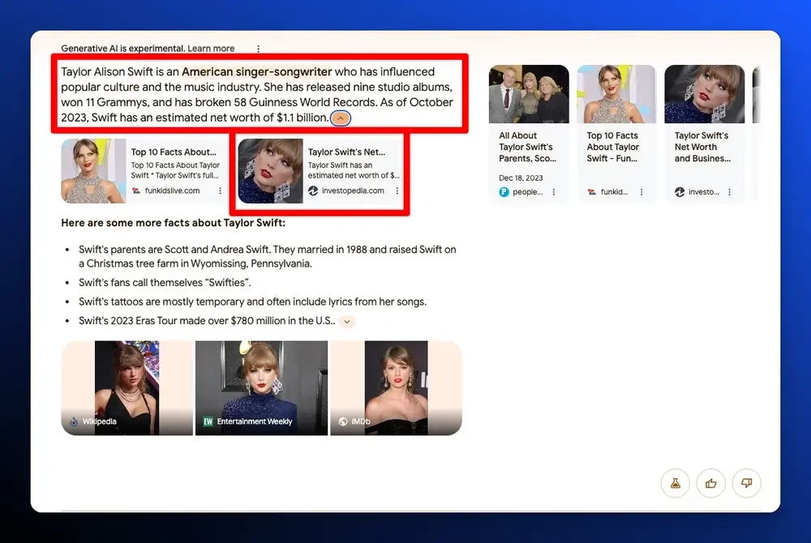This screenshot has height=543, width=811.
Task: Click the Dec 18, 2023 date text
Action: coord(521,177)
